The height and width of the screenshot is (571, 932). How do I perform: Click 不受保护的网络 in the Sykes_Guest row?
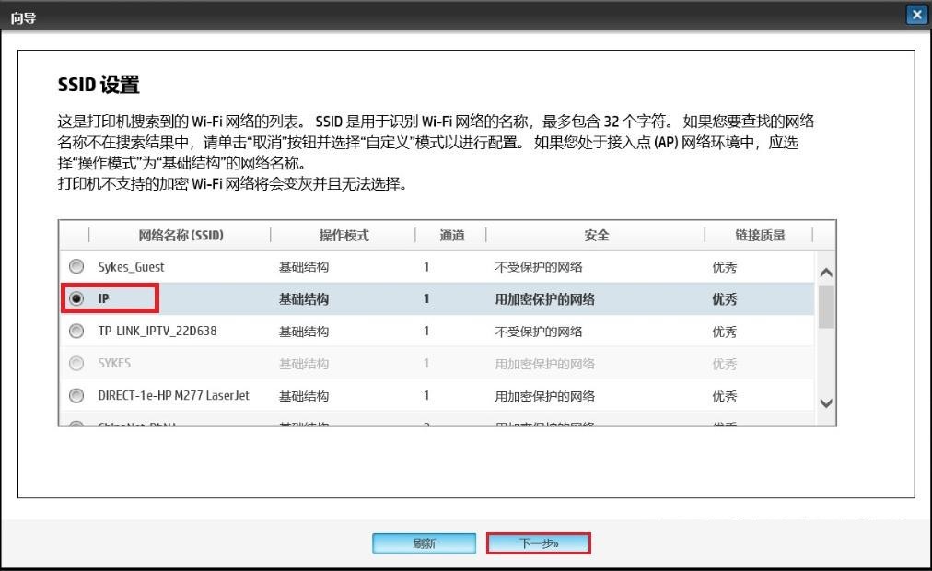539,267
